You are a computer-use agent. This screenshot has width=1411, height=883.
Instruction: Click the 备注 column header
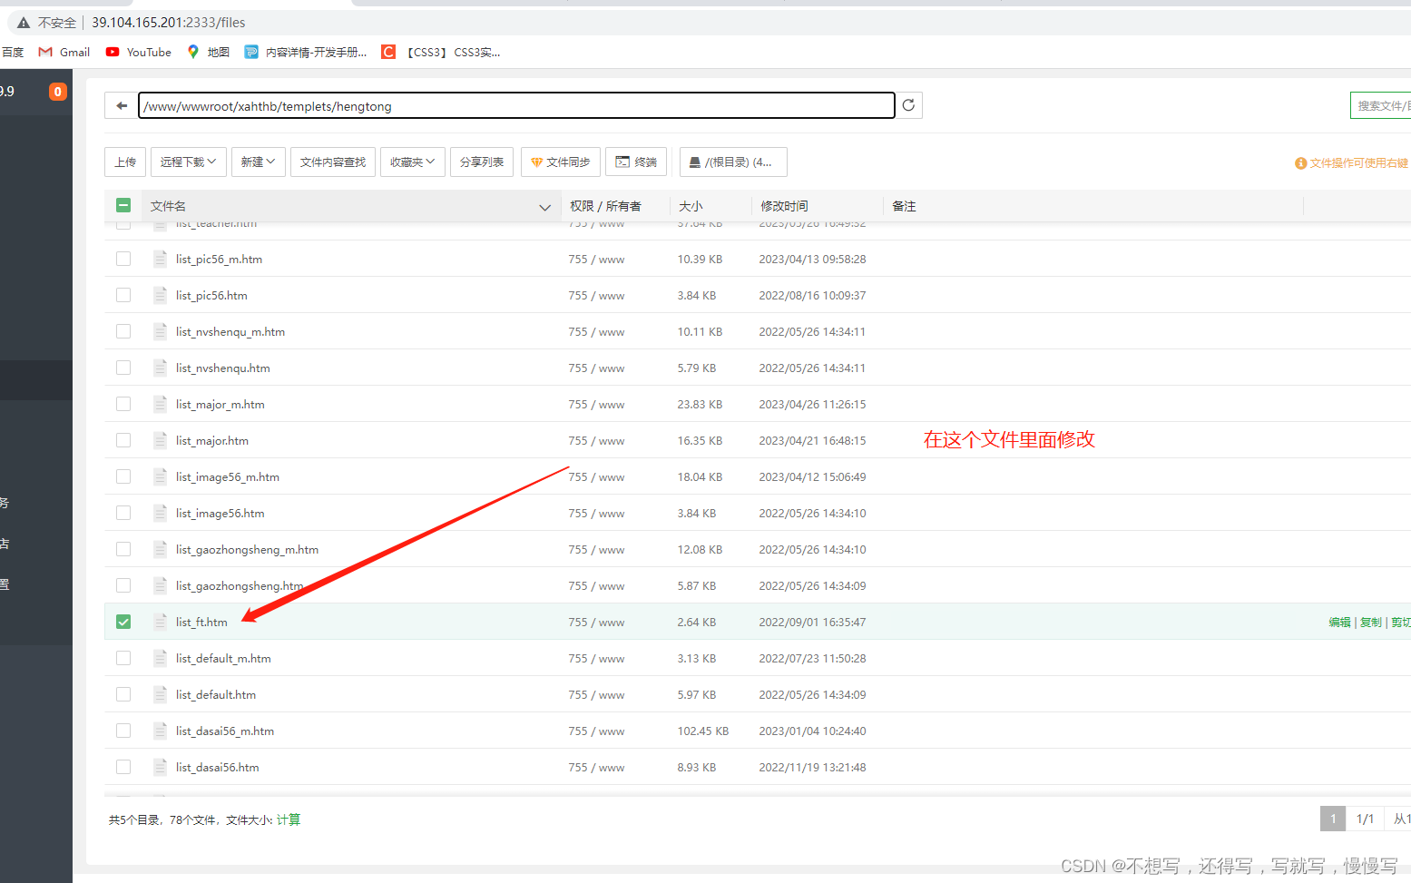point(904,206)
